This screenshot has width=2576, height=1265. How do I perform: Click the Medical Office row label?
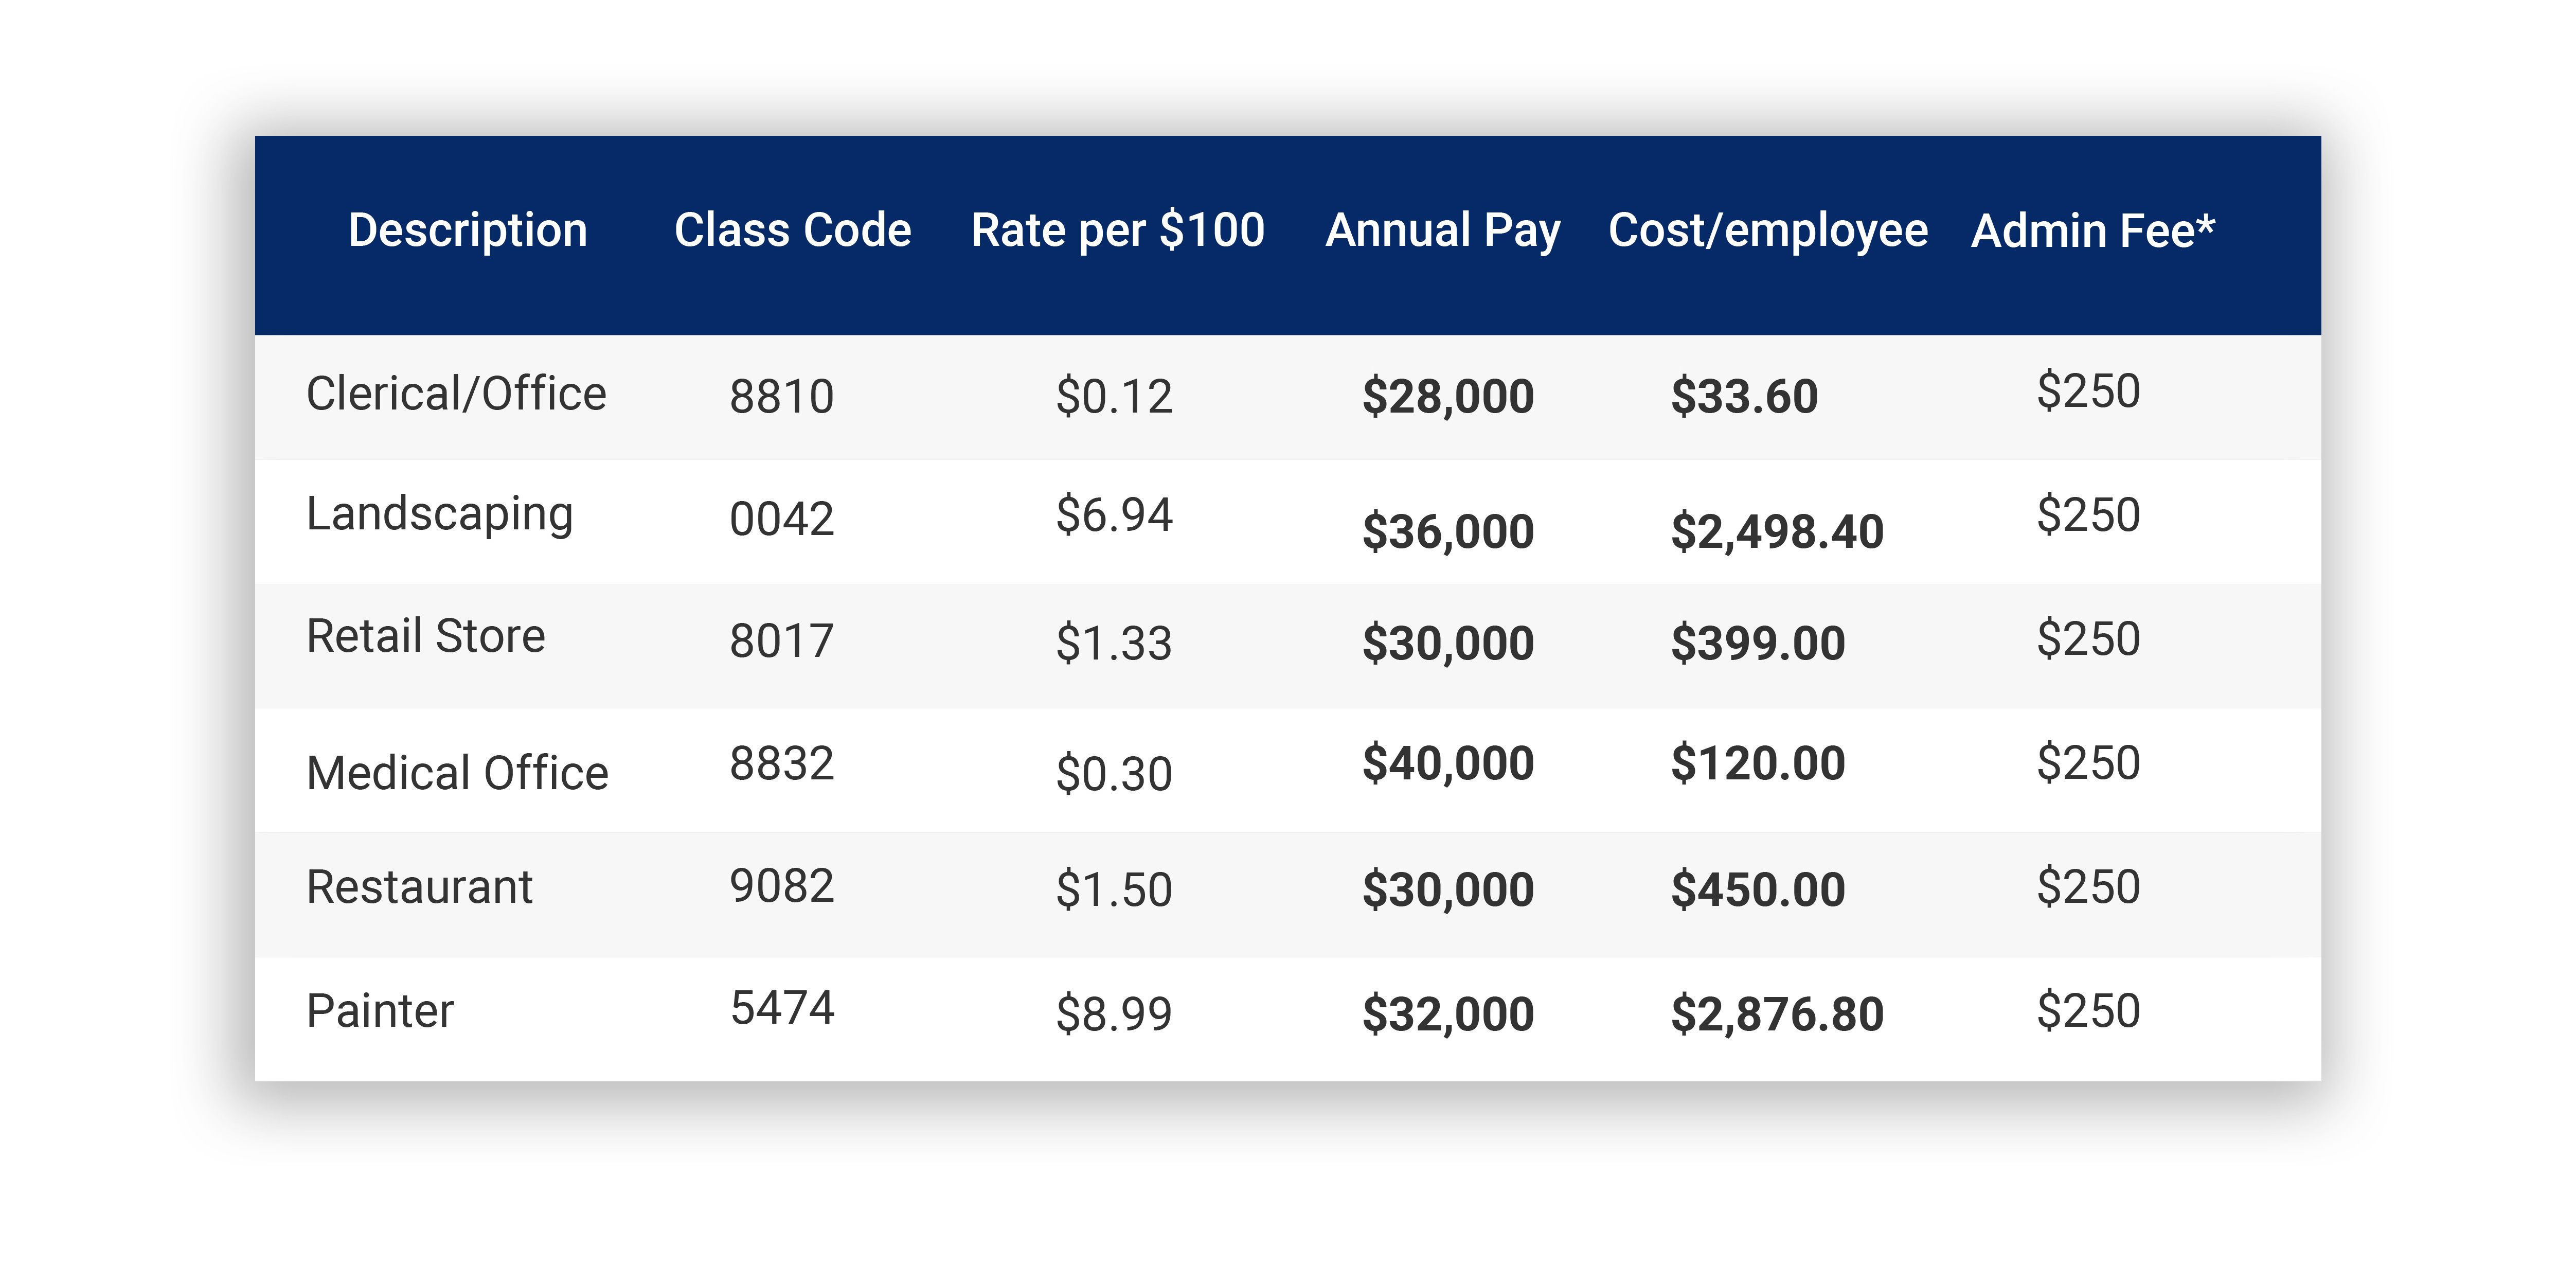[457, 773]
